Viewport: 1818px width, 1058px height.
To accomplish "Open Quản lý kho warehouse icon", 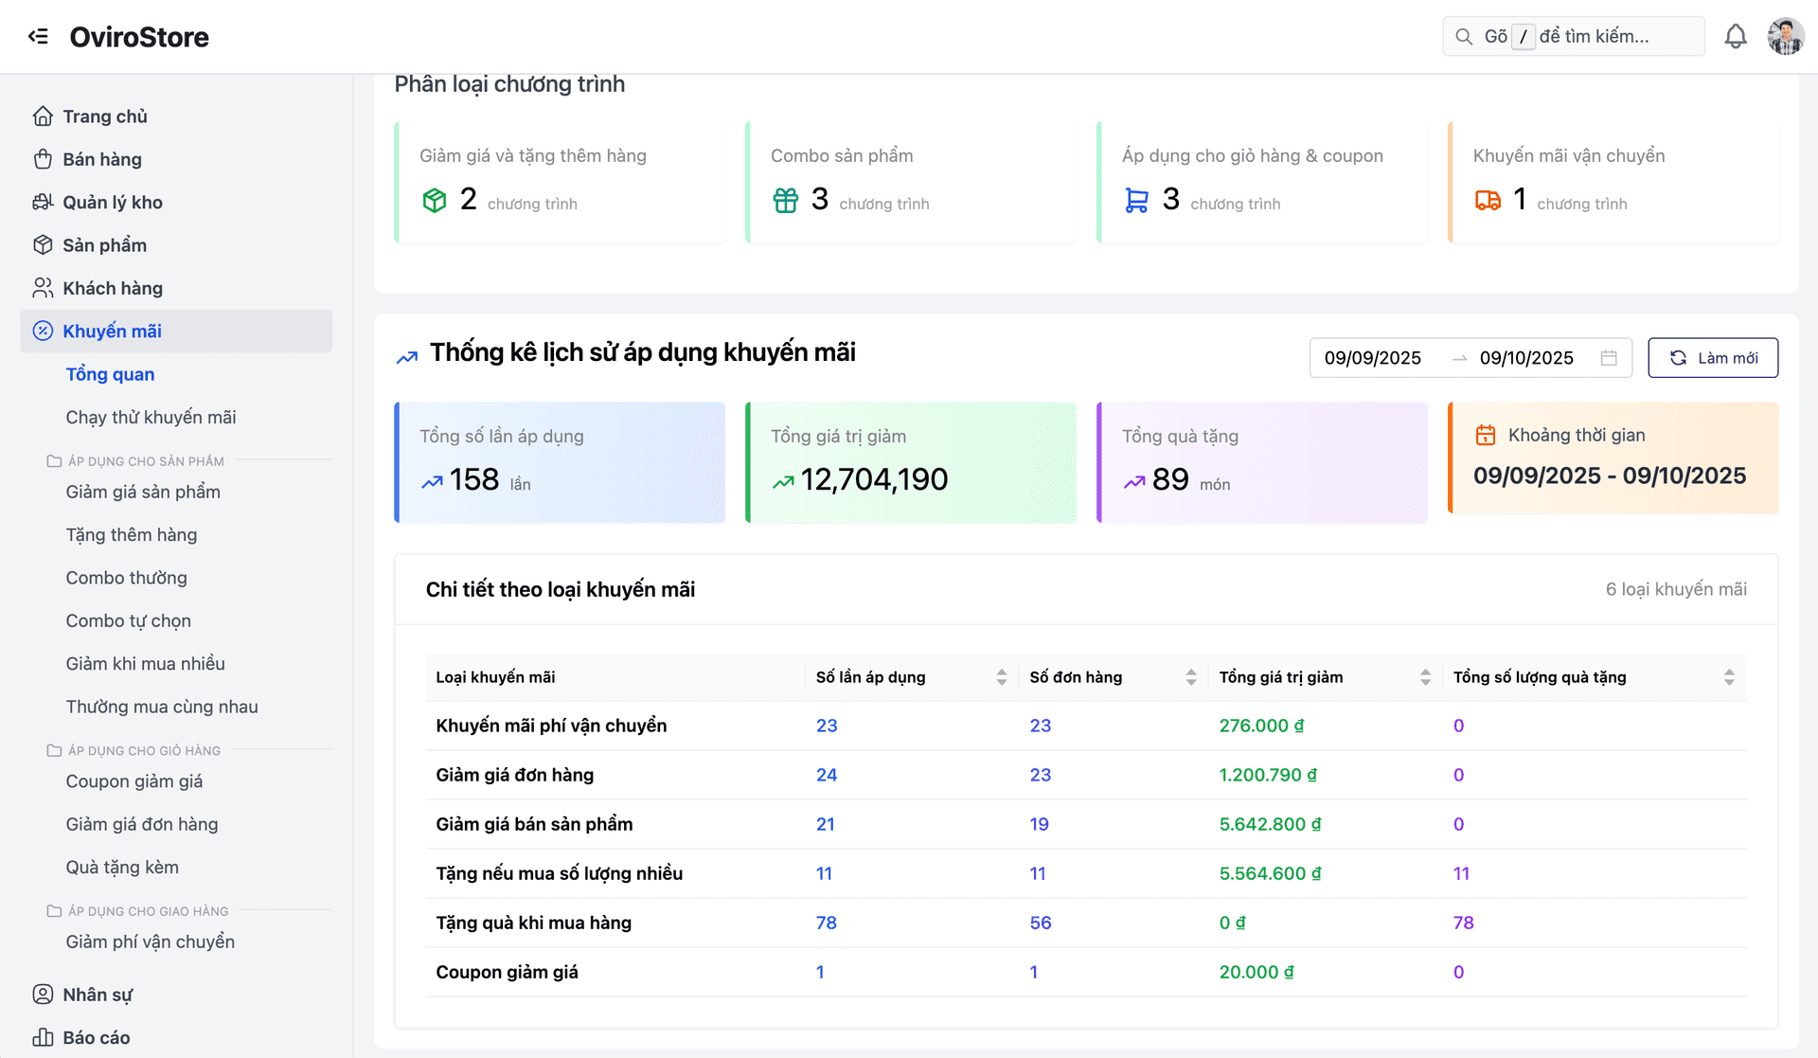I will pos(43,202).
